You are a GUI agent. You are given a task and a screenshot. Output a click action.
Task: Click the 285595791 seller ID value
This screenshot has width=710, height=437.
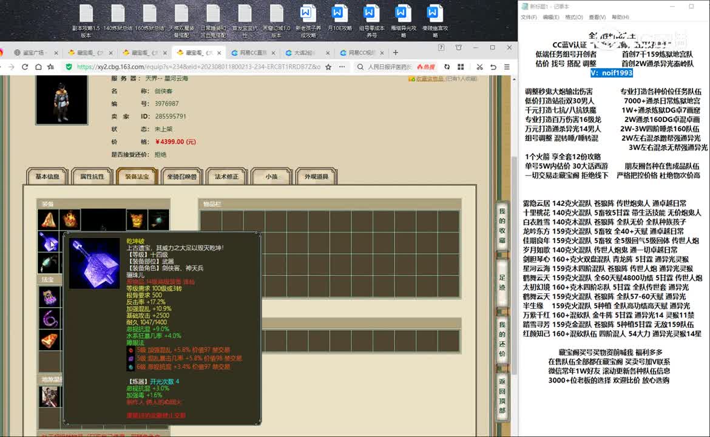coord(171,117)
